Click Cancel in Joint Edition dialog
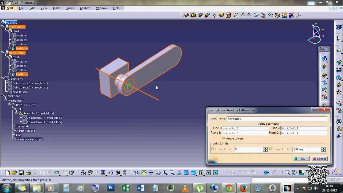 pos(319,159)
